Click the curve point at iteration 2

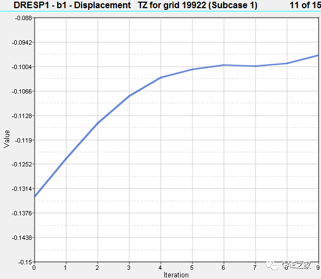(97, 123)
